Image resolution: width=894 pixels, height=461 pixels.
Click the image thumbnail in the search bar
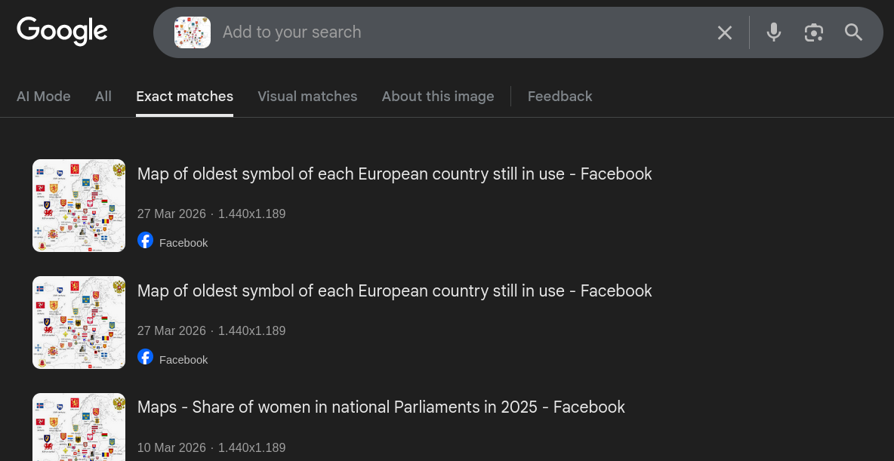(x=193, y=32)
